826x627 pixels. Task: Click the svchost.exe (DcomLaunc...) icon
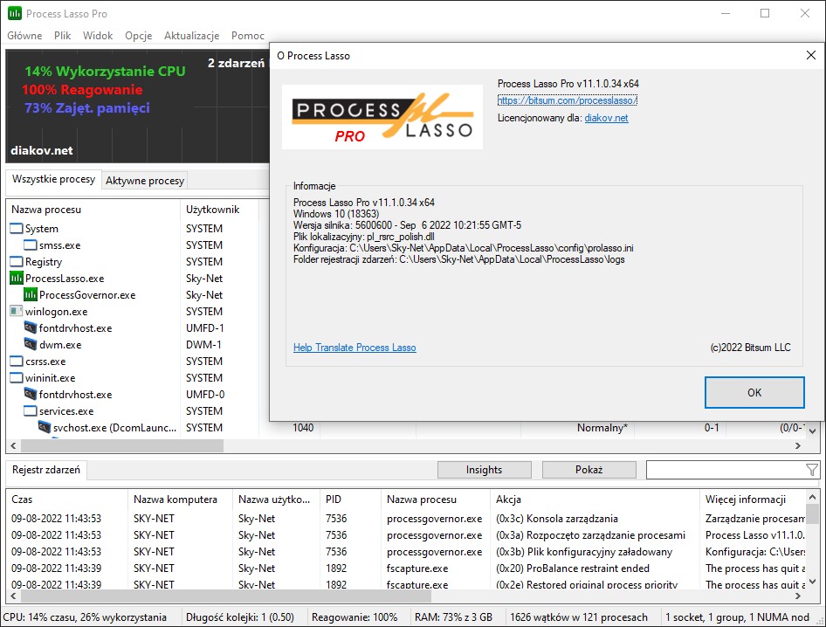tap(45, 428)
